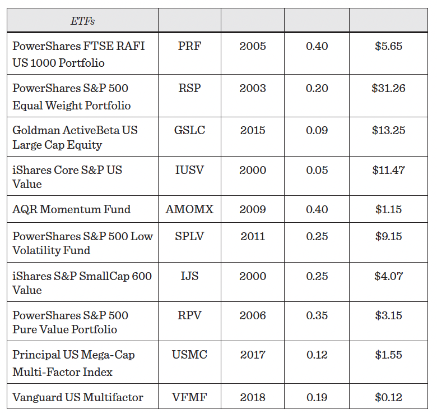Select the 2011 year cell

[253, 236]
